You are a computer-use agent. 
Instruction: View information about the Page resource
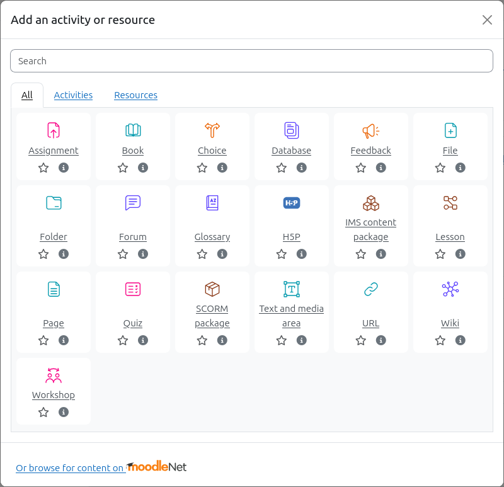click(x=64, y=340)
